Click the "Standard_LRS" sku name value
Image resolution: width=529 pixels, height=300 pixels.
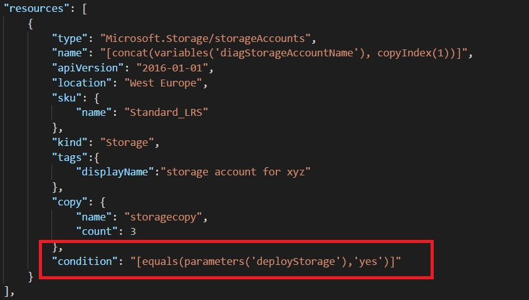(x=166, y=112)
